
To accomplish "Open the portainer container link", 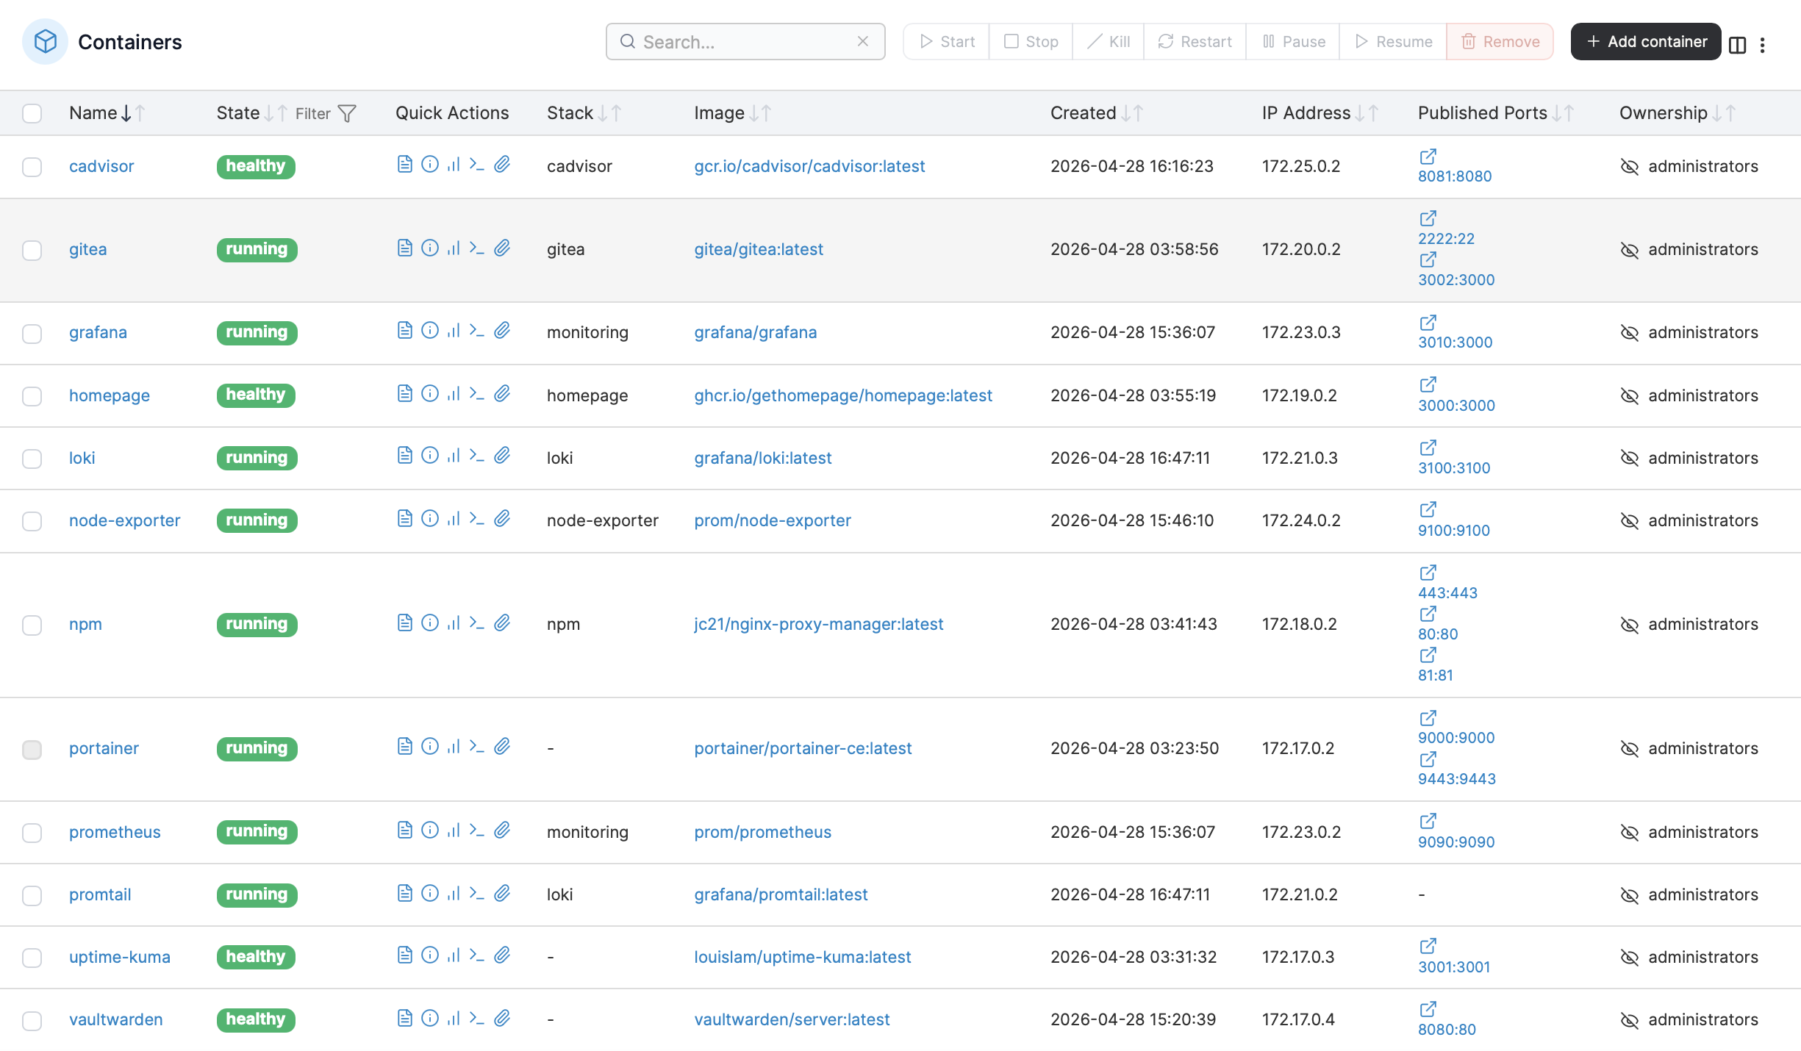I will [x=104, y=748].
